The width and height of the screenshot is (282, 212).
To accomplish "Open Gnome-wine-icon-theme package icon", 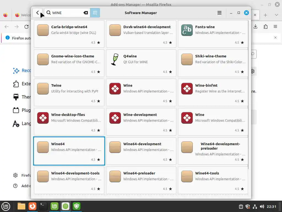I will [x=43, y=59].
